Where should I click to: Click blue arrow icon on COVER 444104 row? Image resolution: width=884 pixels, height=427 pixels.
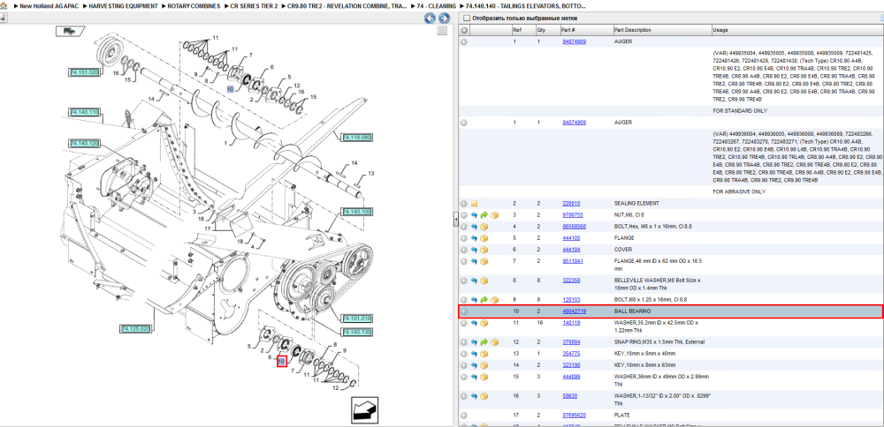coord(474,250)
